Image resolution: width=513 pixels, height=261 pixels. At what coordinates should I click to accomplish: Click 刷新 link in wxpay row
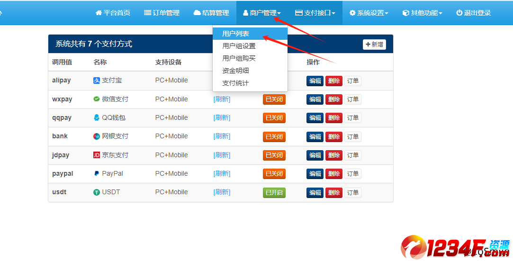[x=222, y=99]
